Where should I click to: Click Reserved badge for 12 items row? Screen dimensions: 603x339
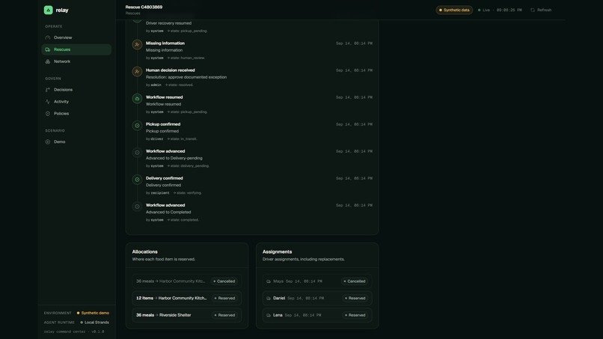tap(224, 298)
